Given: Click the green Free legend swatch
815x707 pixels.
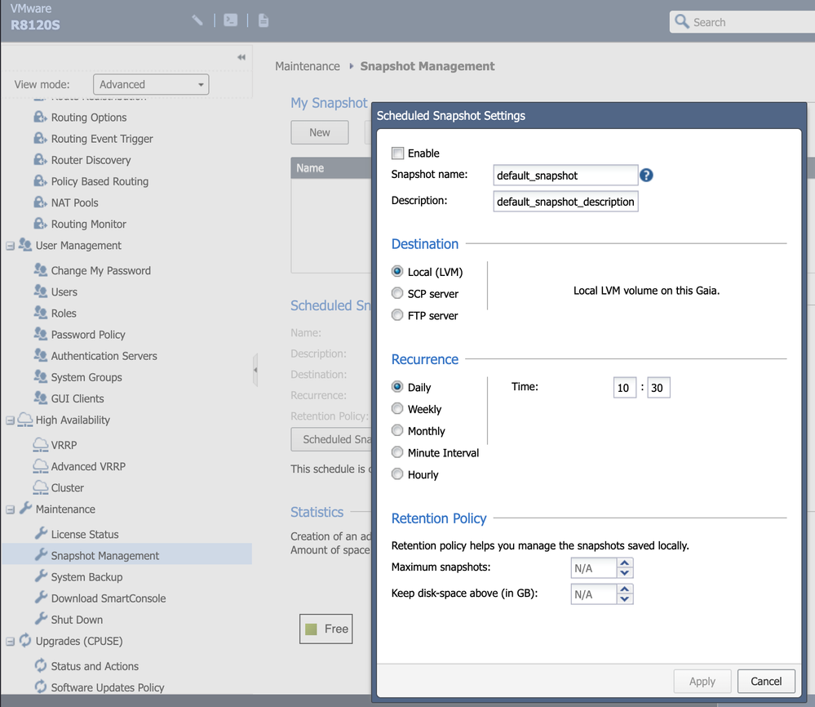Looking at the screenshot, I should 312,629.
